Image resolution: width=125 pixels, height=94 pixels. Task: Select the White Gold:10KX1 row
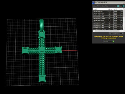click(108, 24)
